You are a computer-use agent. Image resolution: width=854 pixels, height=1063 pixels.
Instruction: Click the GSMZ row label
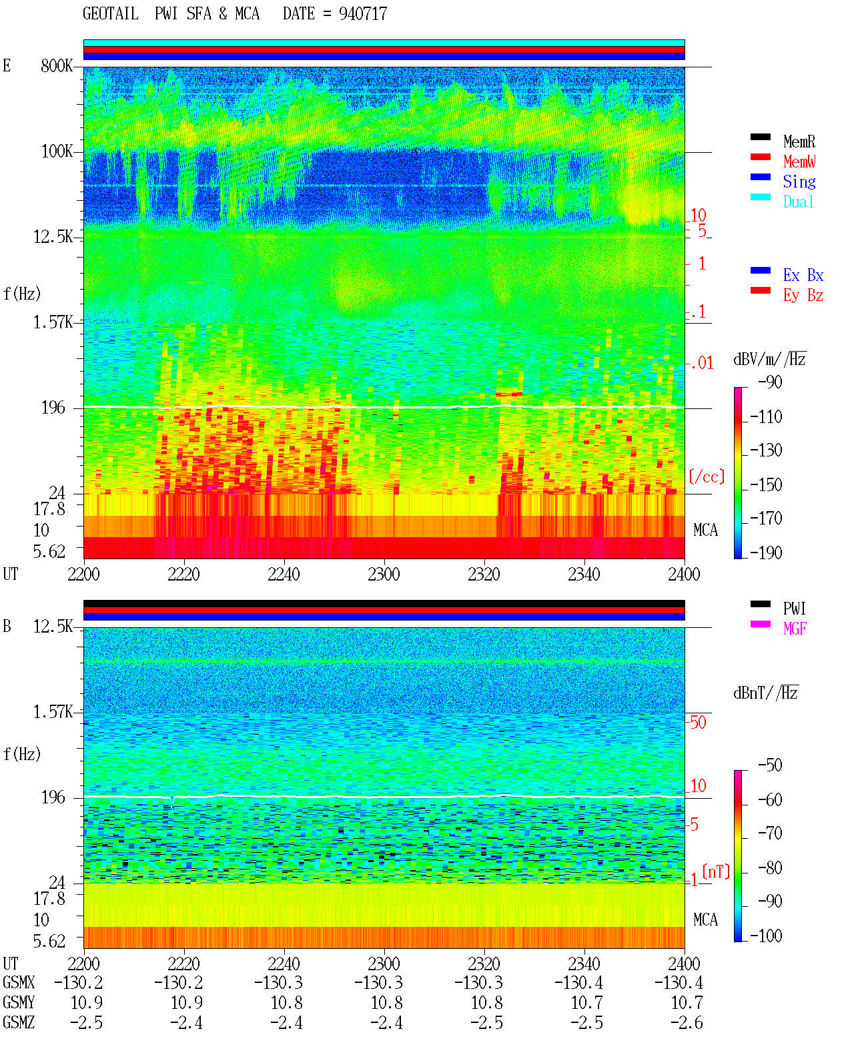(x=19, y=1023)
